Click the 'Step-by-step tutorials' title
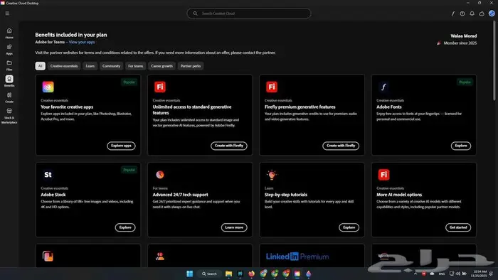The image size is (498, 280). coord(286,195)
